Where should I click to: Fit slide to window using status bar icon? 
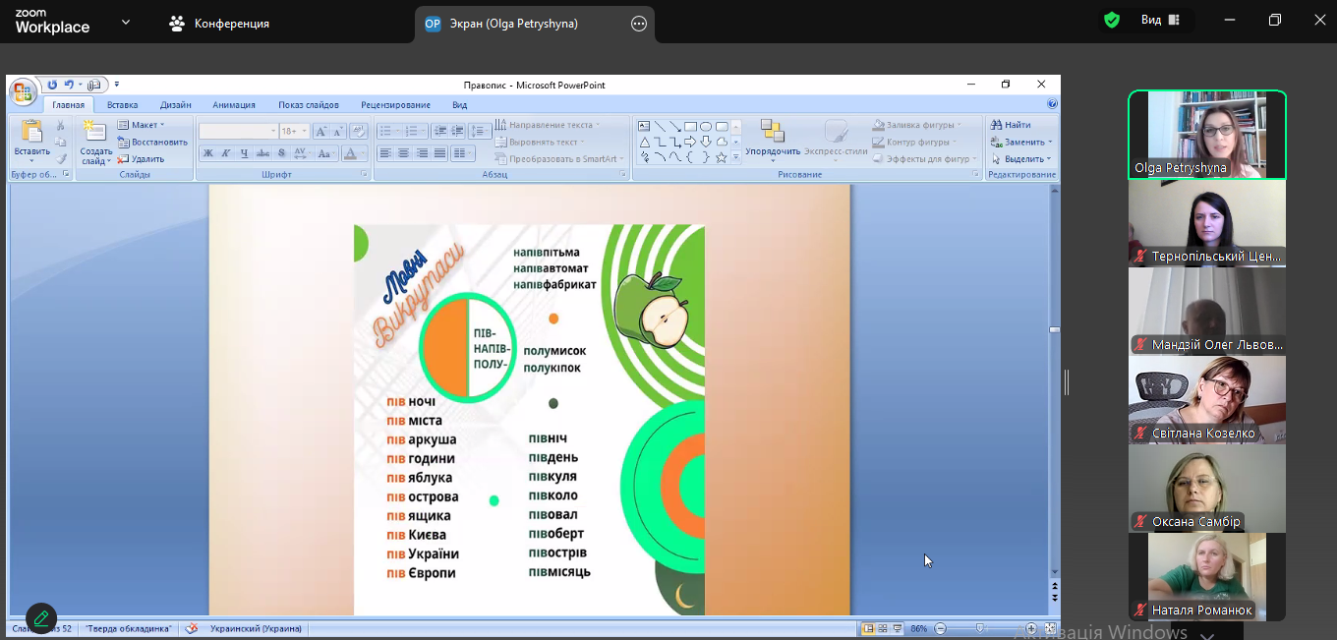click(x=1050, y=628)
